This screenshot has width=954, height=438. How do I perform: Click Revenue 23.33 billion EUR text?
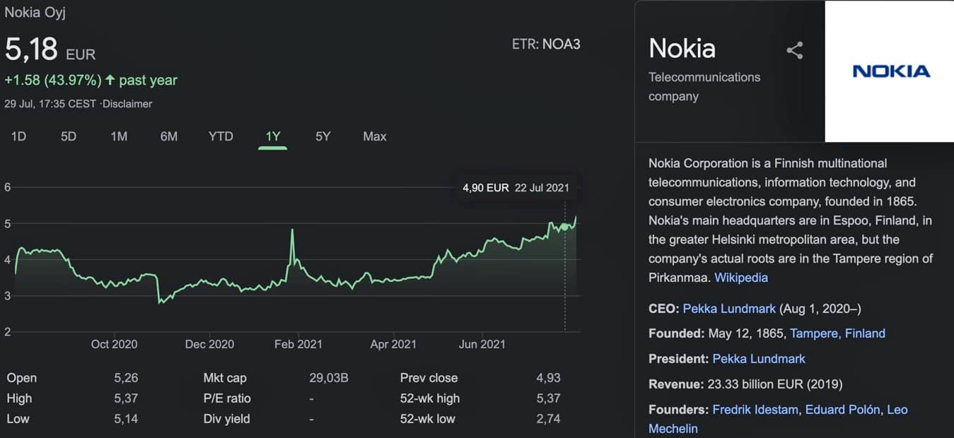(745, 384)
